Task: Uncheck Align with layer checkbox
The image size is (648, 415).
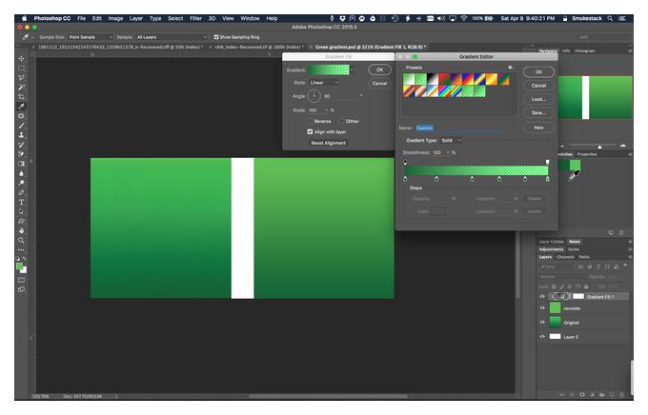Action: pos(310,131)
